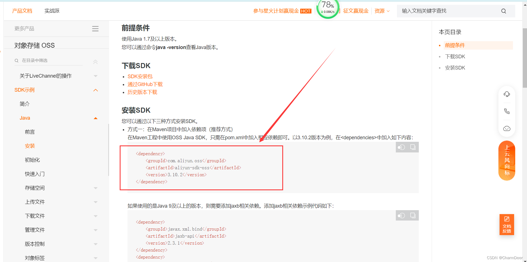Open the 征文赢现金 link
This screenshot has height=262, width=527.
tap(356, 11)
